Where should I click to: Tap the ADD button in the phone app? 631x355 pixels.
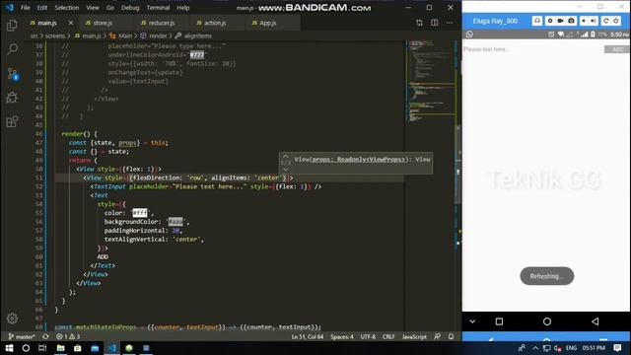point(617,49)
